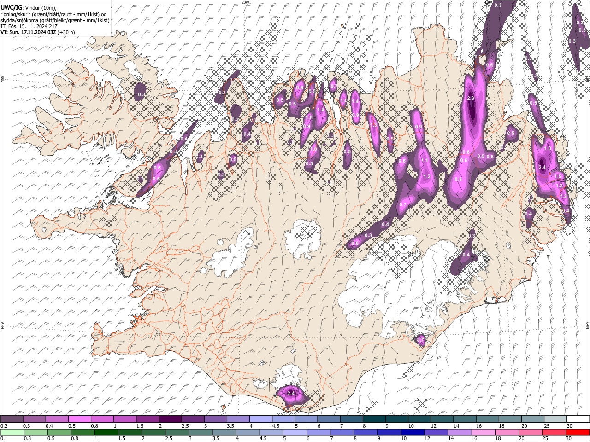Image resolution: width=590 pixels, height=442 pixels.
Task: Click the 'IT: Fös. 15. 11. 2024 21Z' line
Action: pos(29,26)
